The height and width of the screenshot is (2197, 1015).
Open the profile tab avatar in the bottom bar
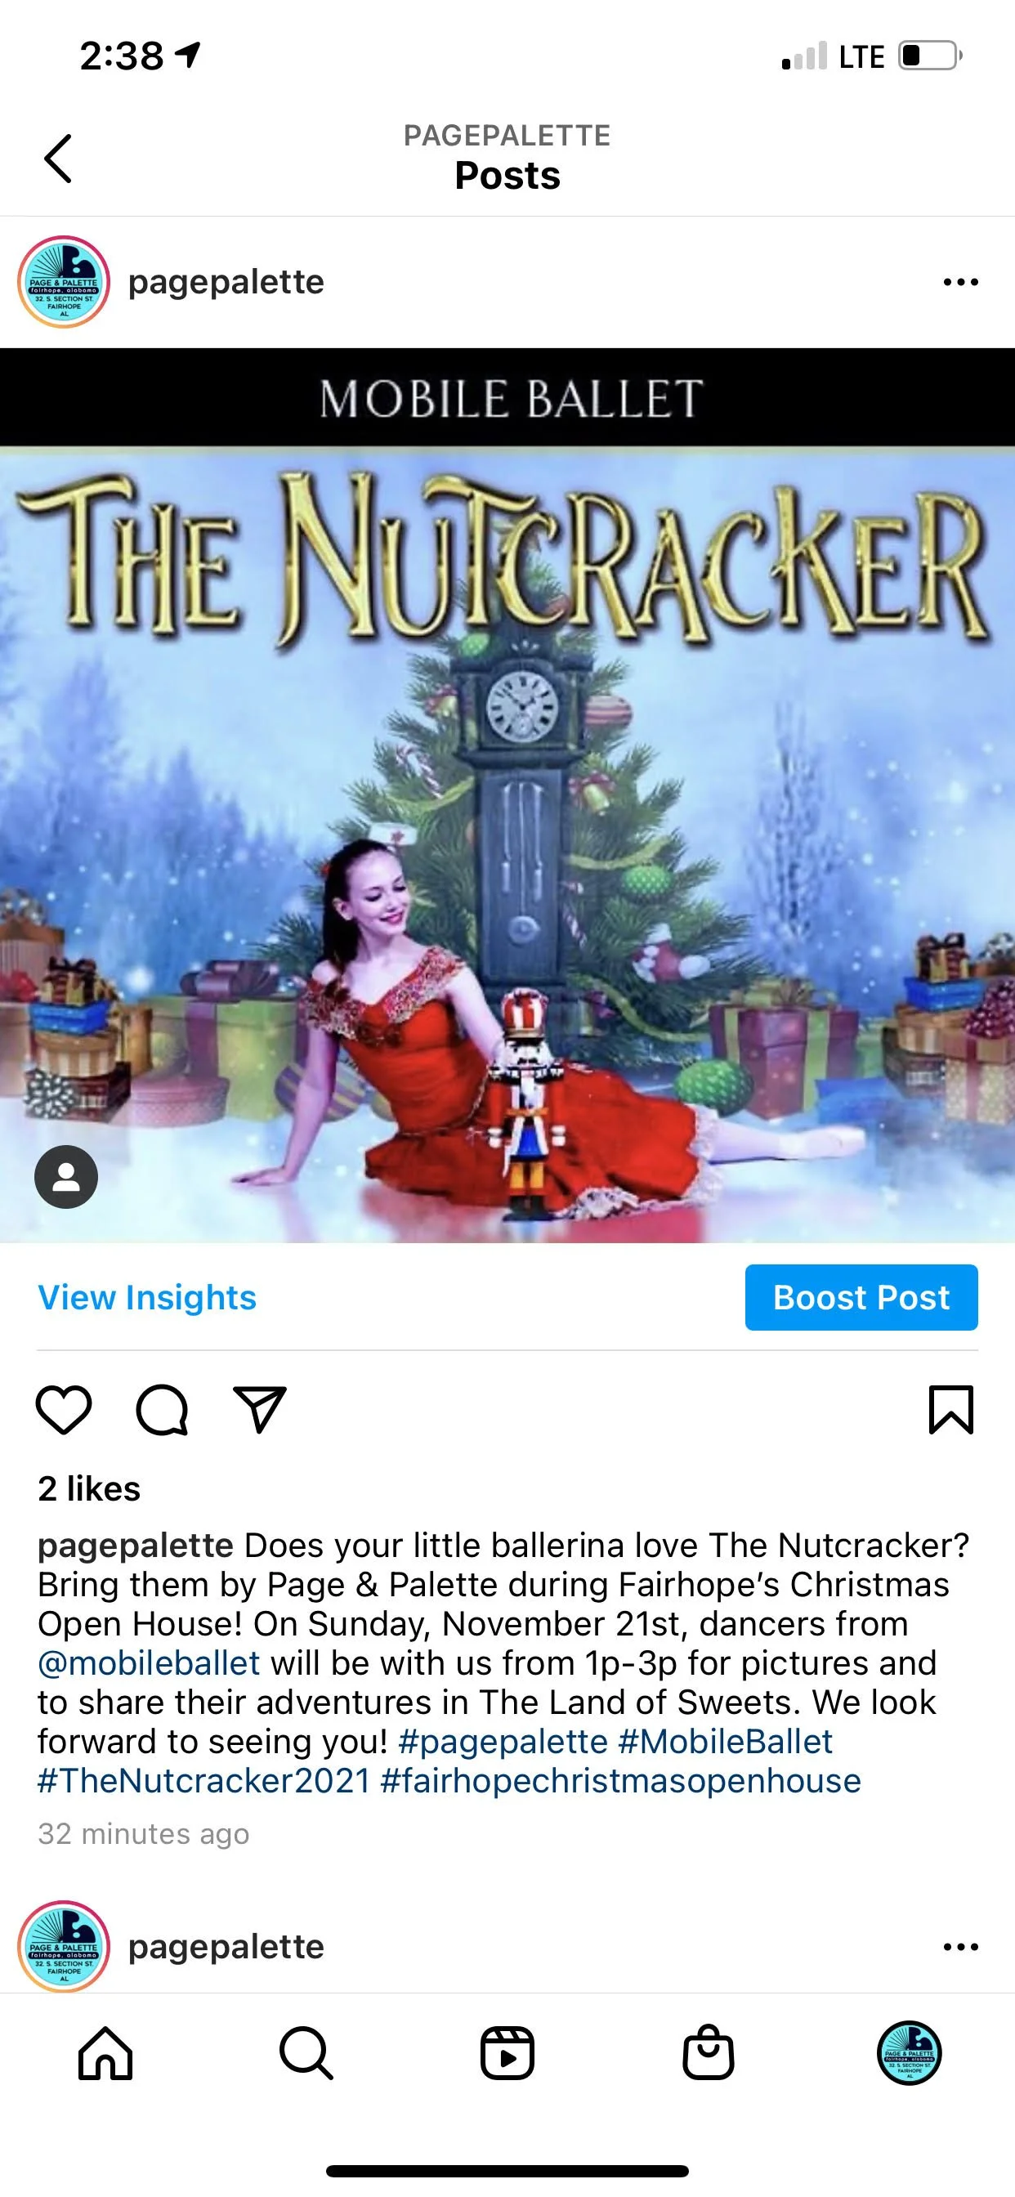tap(910, 2053)
